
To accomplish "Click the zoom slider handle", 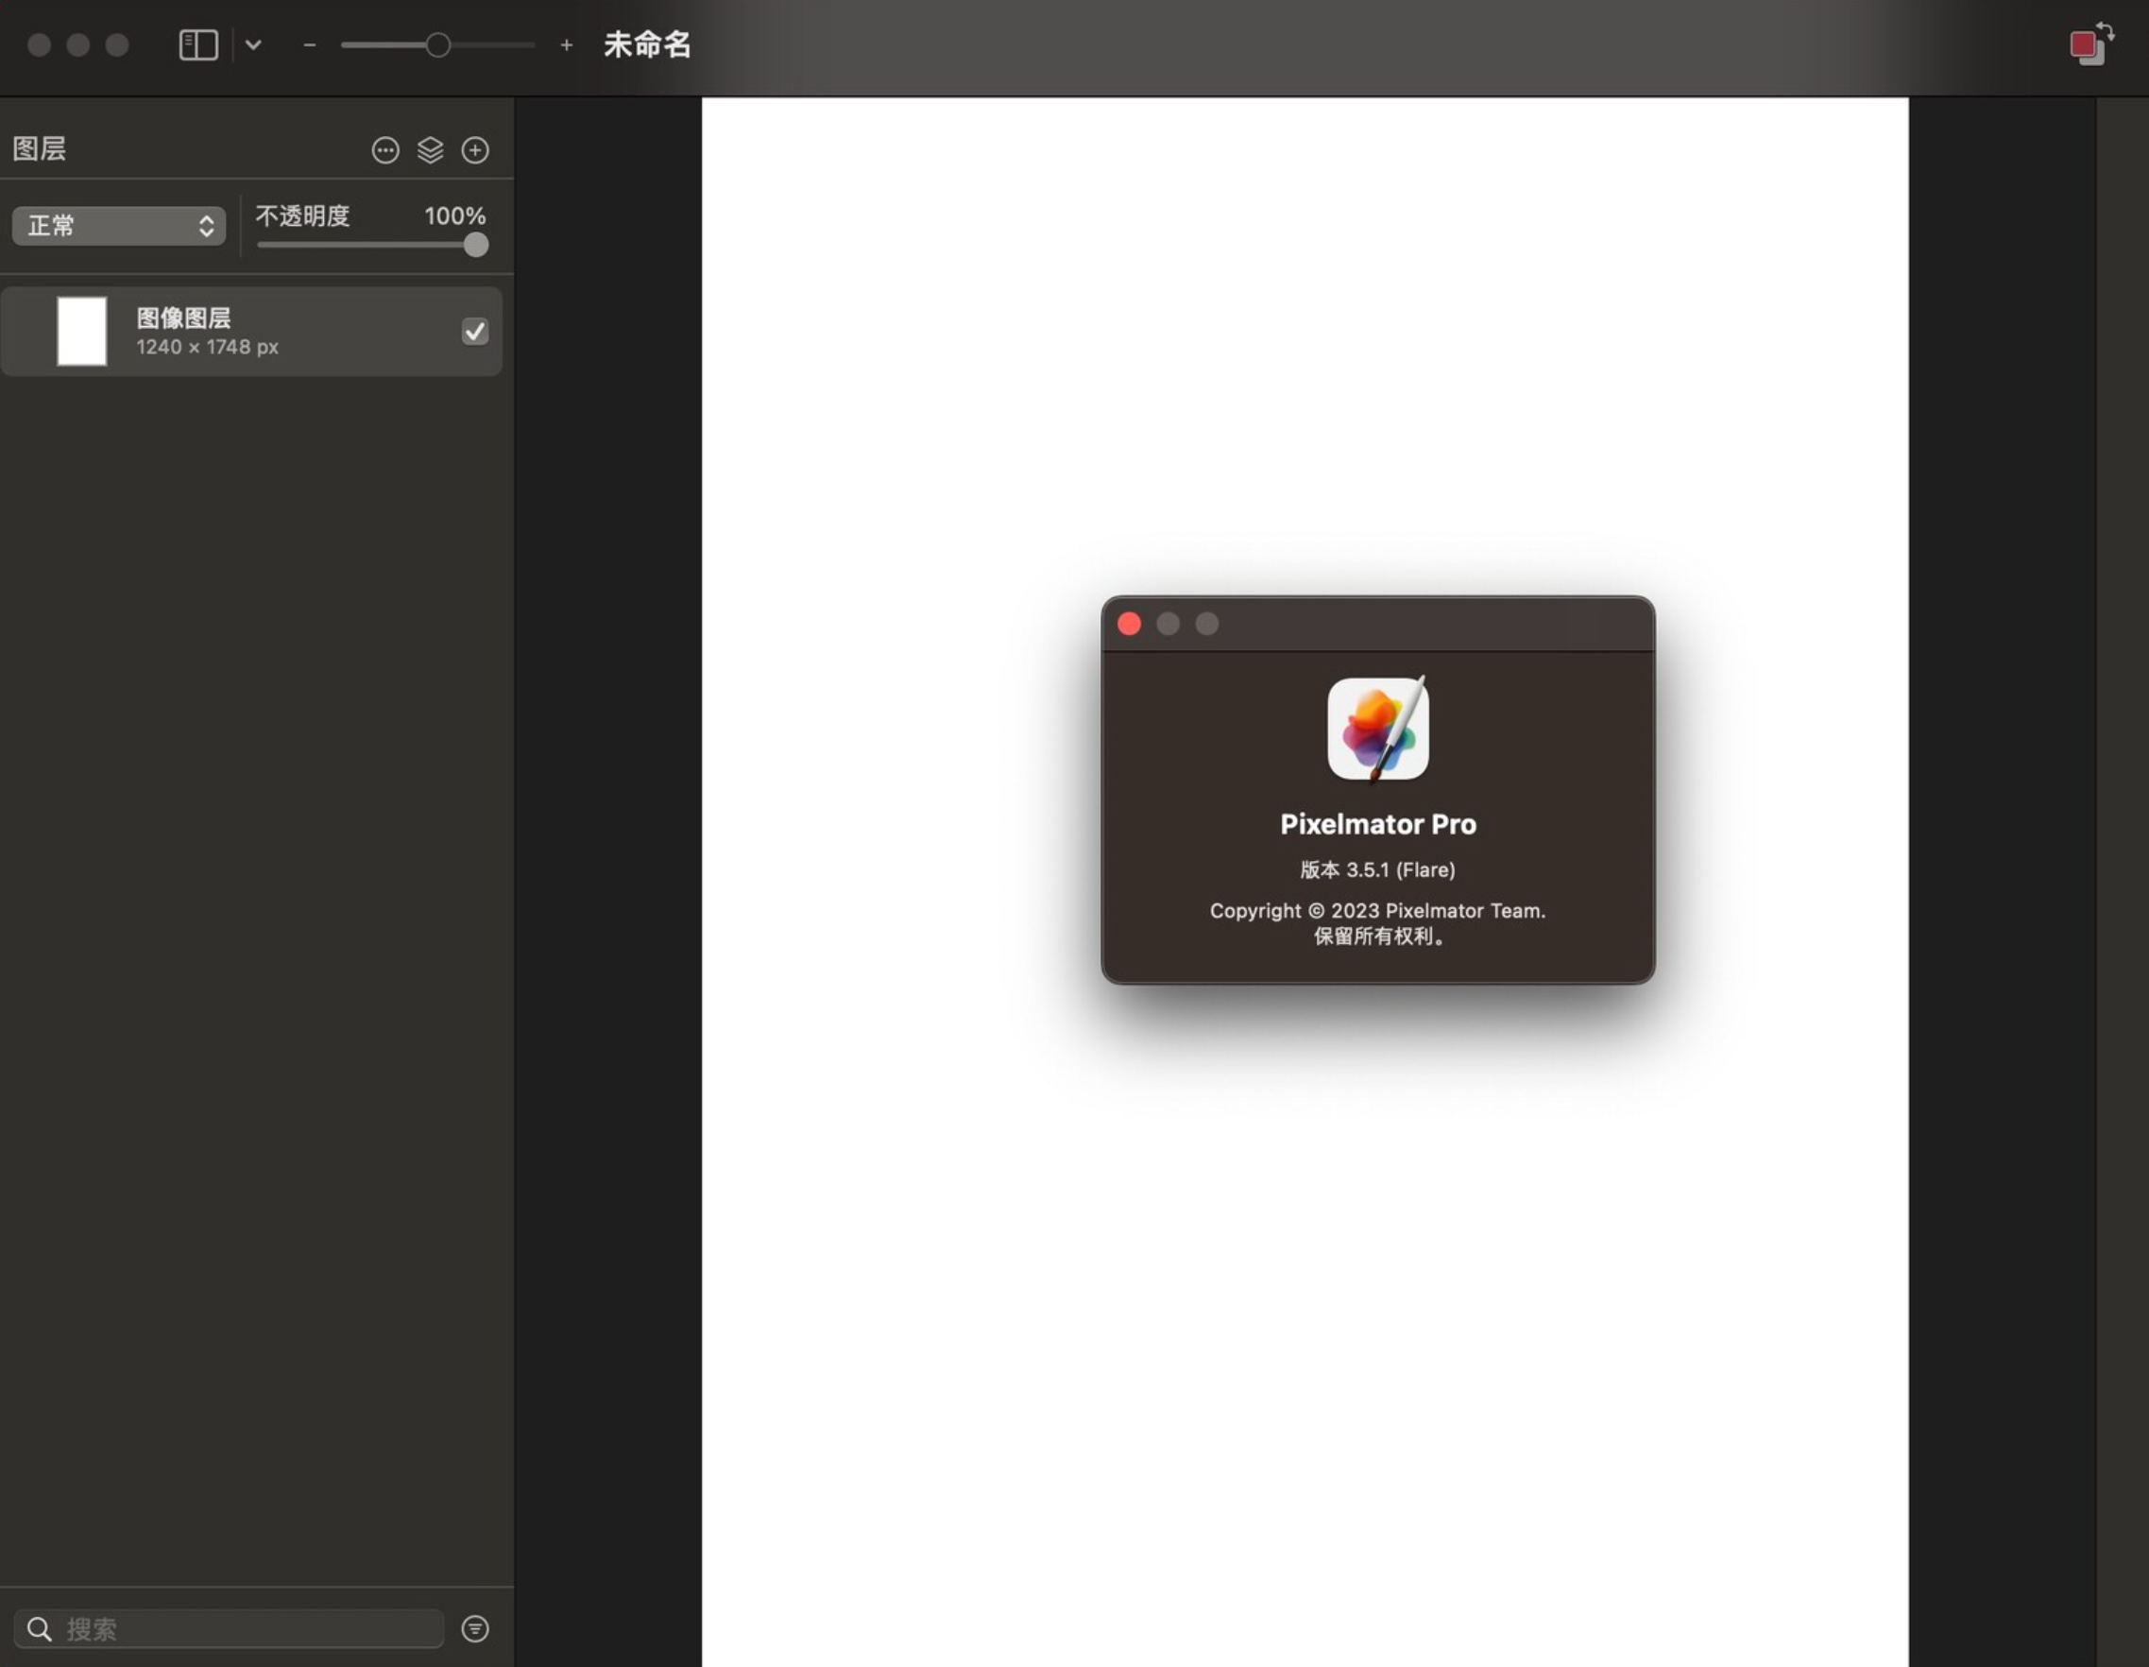I will pos(438,44).
